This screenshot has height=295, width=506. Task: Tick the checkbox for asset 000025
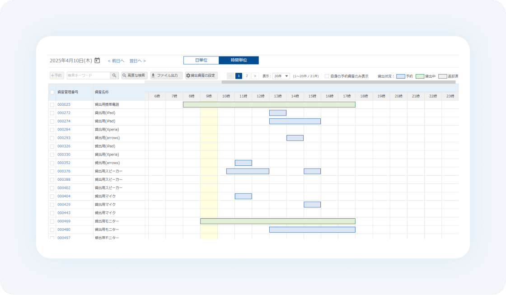click(52, 104)
